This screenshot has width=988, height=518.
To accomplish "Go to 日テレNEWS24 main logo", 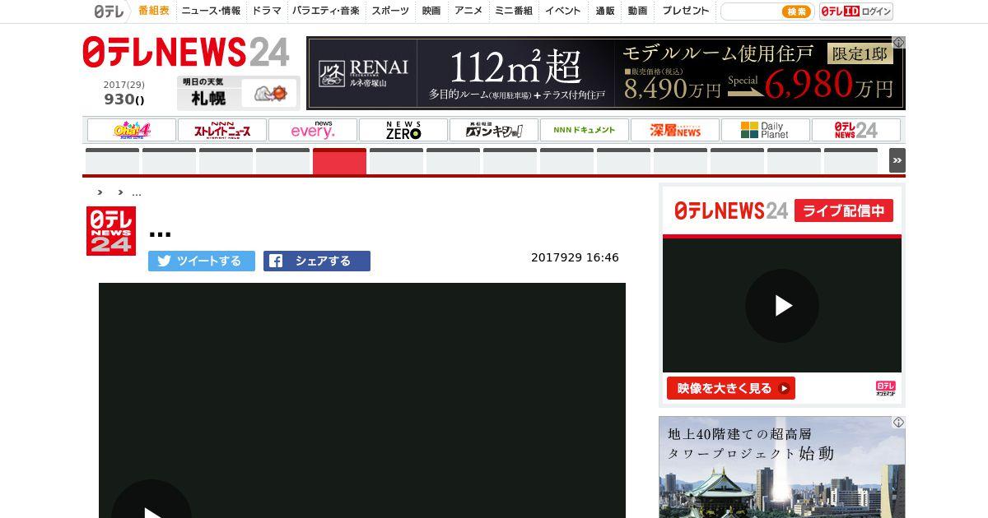I will point(186,53).
